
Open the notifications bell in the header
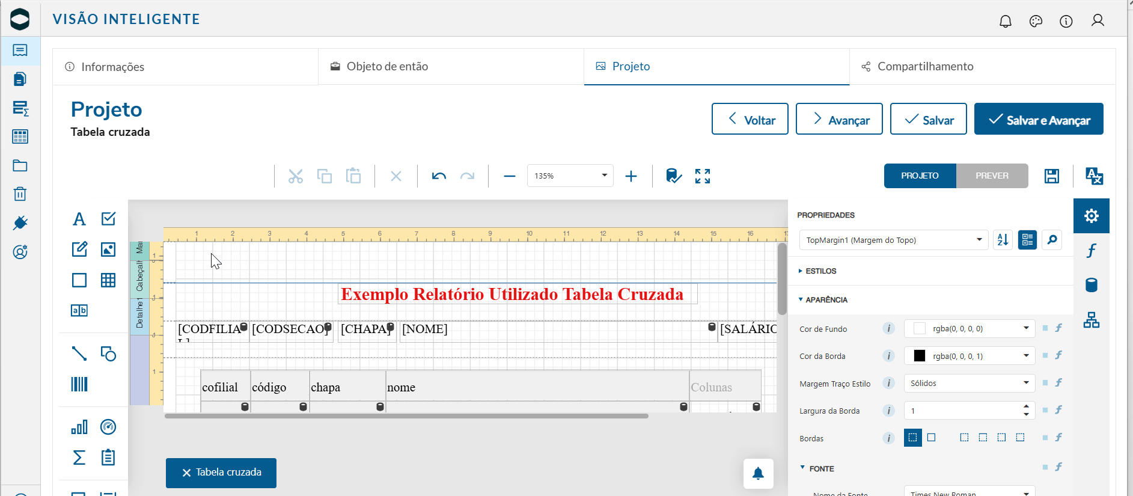click(x=1006, y=22)
